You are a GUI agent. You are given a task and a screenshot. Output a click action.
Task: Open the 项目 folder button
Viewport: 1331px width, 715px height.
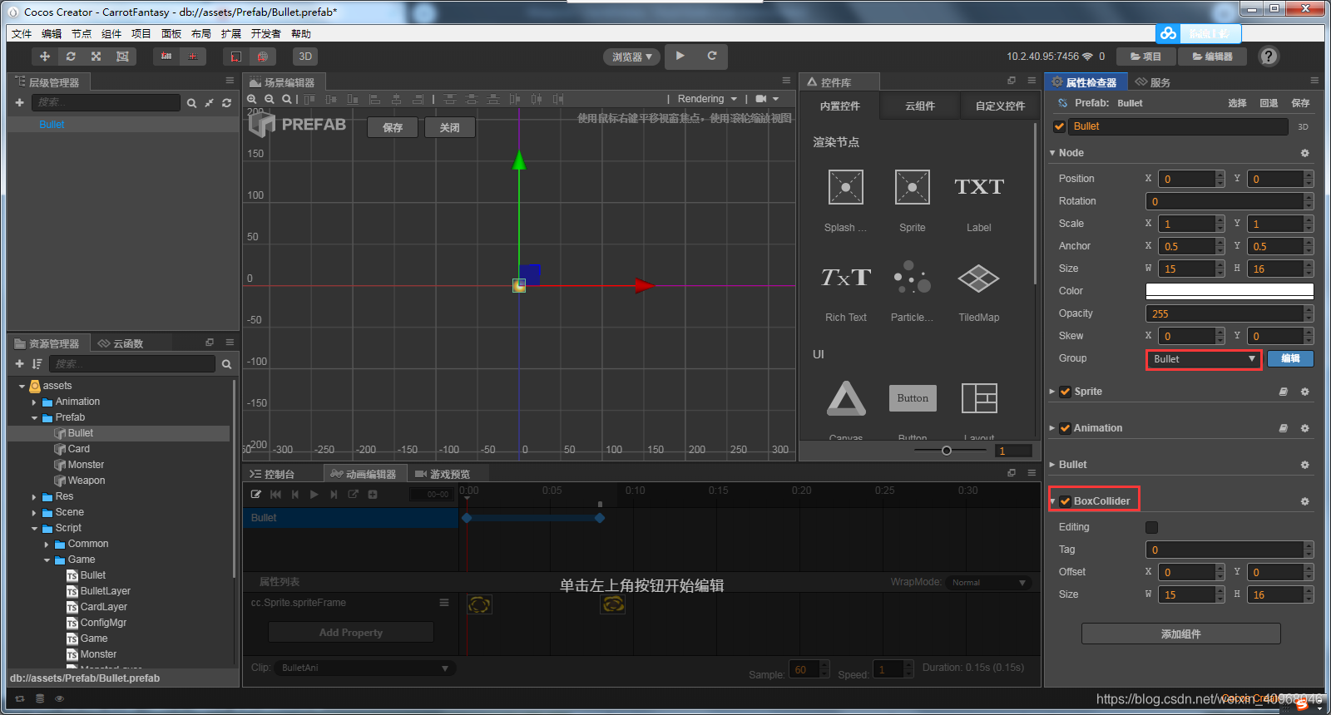1145,57
